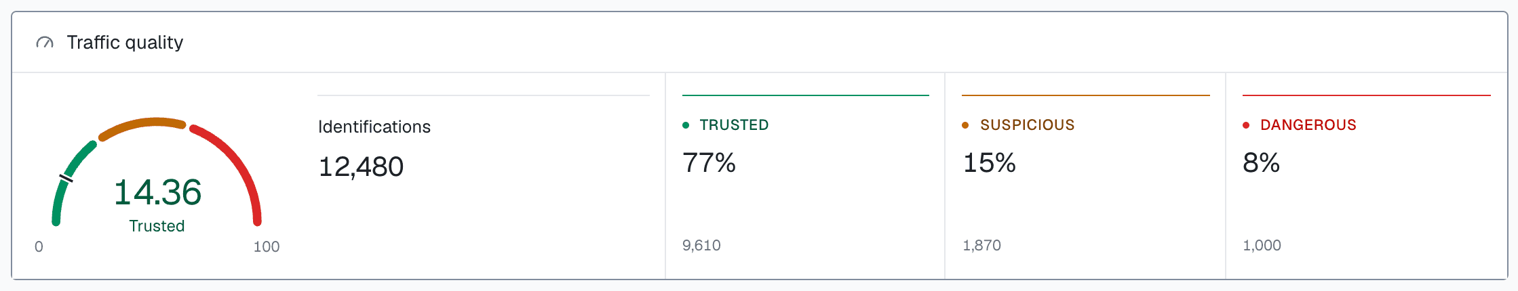Click the 77% trusted percentage

(x=709, y=163)
